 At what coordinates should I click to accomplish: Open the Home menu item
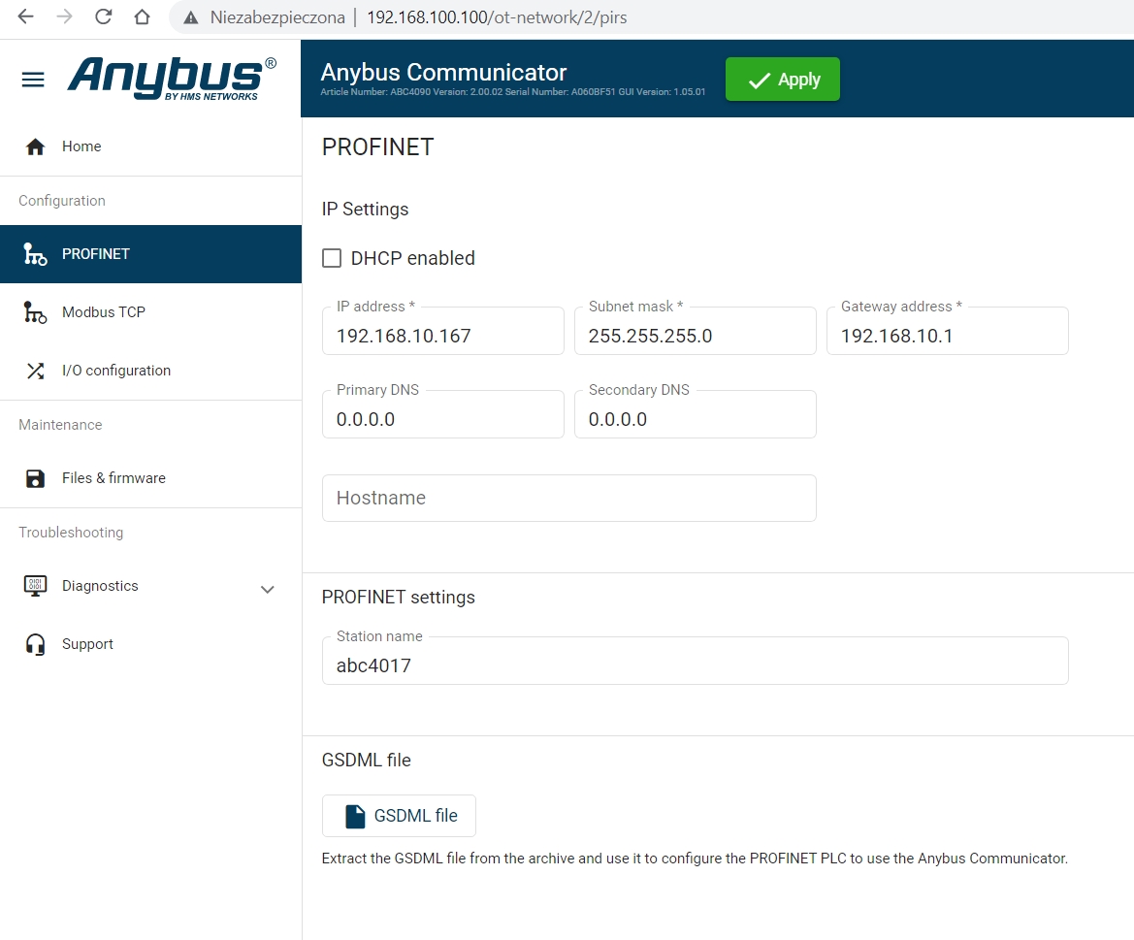150,146
